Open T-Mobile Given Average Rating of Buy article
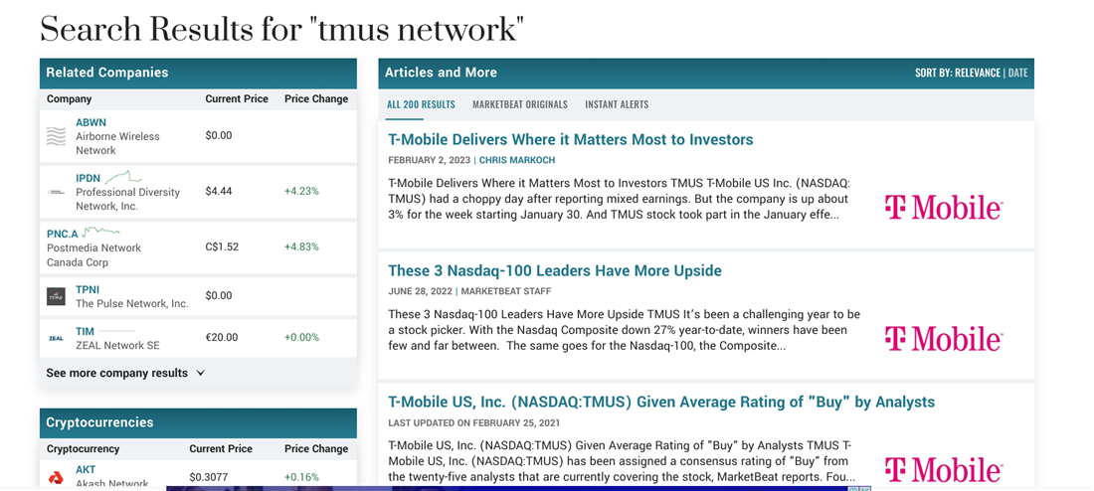The height and width of the screenshot is (491, 1094). (661, 402)
